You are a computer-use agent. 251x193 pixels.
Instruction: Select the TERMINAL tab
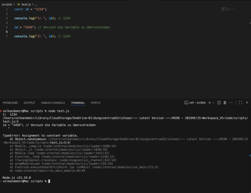pos(78,103)
